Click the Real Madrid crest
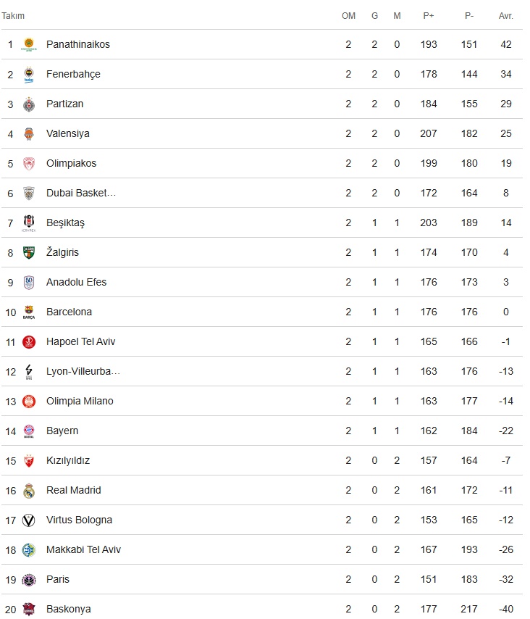The width and height of the screenshot is (530, 619). (x=29, y=490)
